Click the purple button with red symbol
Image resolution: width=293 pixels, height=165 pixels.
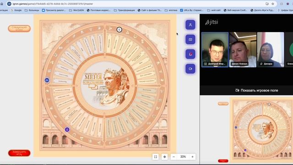190,54
